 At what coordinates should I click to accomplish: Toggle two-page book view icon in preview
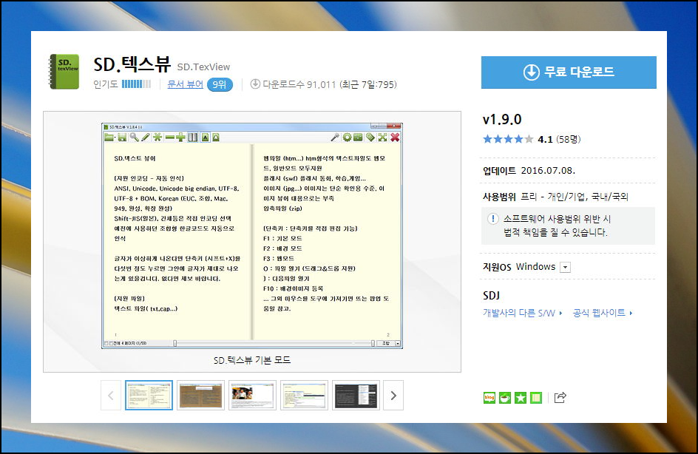point(193,137)
